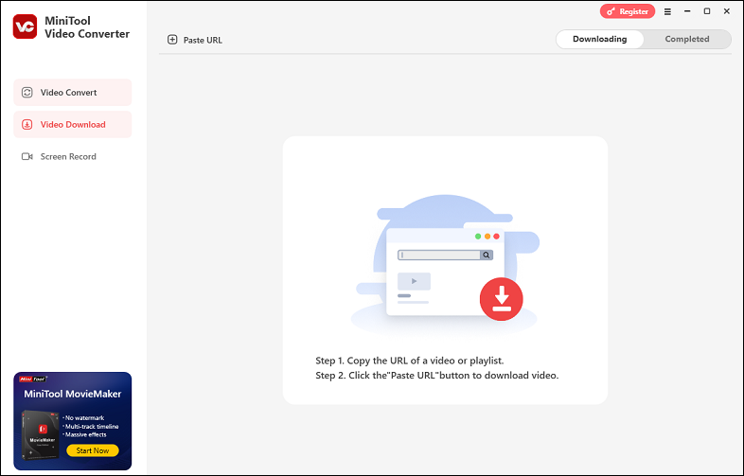Screen dimensions: 744x476
Task: Click the Register button
Action: pos(628,12)
